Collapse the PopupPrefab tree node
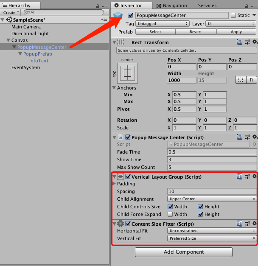The image size is (258, 266). click(x=20, y=54)
